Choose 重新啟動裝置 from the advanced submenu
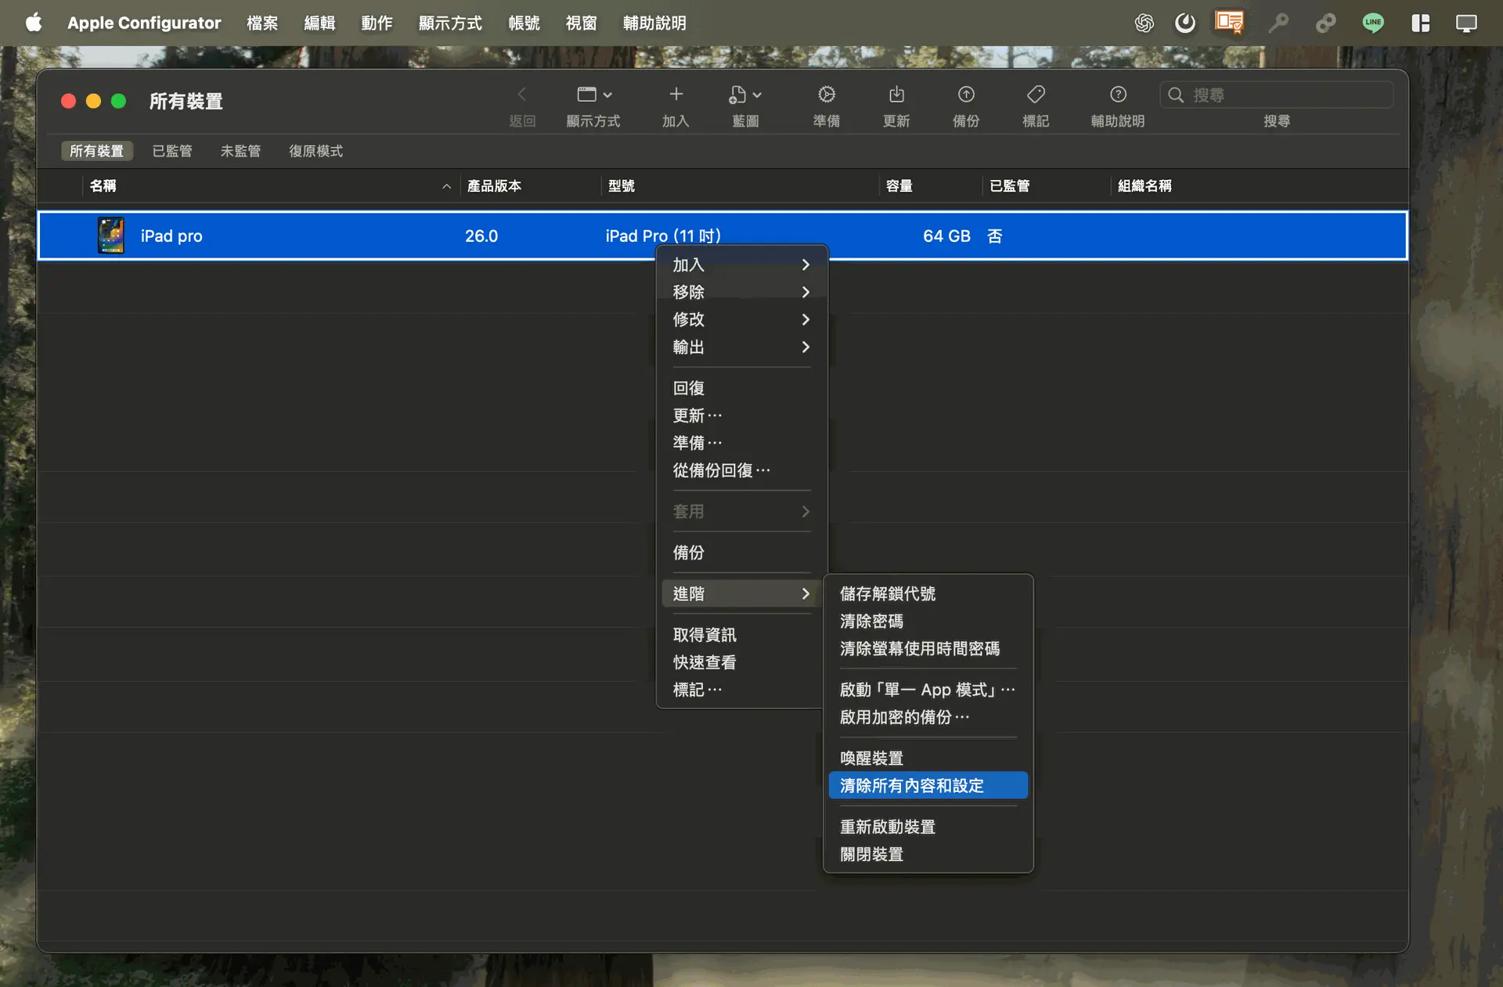This screenshot has height=987, width=1503. pos(888,827)
